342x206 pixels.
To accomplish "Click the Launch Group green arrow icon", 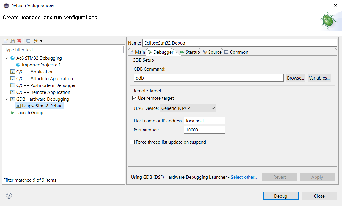I will [x=12, y=113].
